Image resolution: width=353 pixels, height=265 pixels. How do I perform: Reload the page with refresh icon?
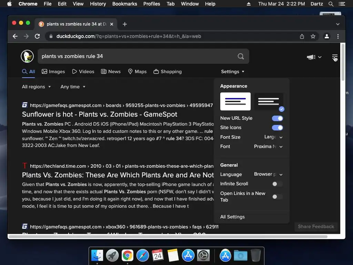[x=37, y=36]
